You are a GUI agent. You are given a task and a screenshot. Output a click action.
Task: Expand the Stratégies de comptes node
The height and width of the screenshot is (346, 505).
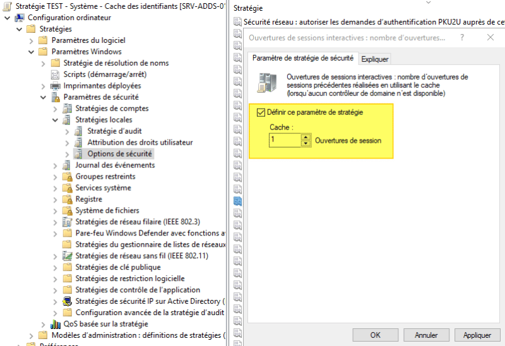click(x=55, y=109)
